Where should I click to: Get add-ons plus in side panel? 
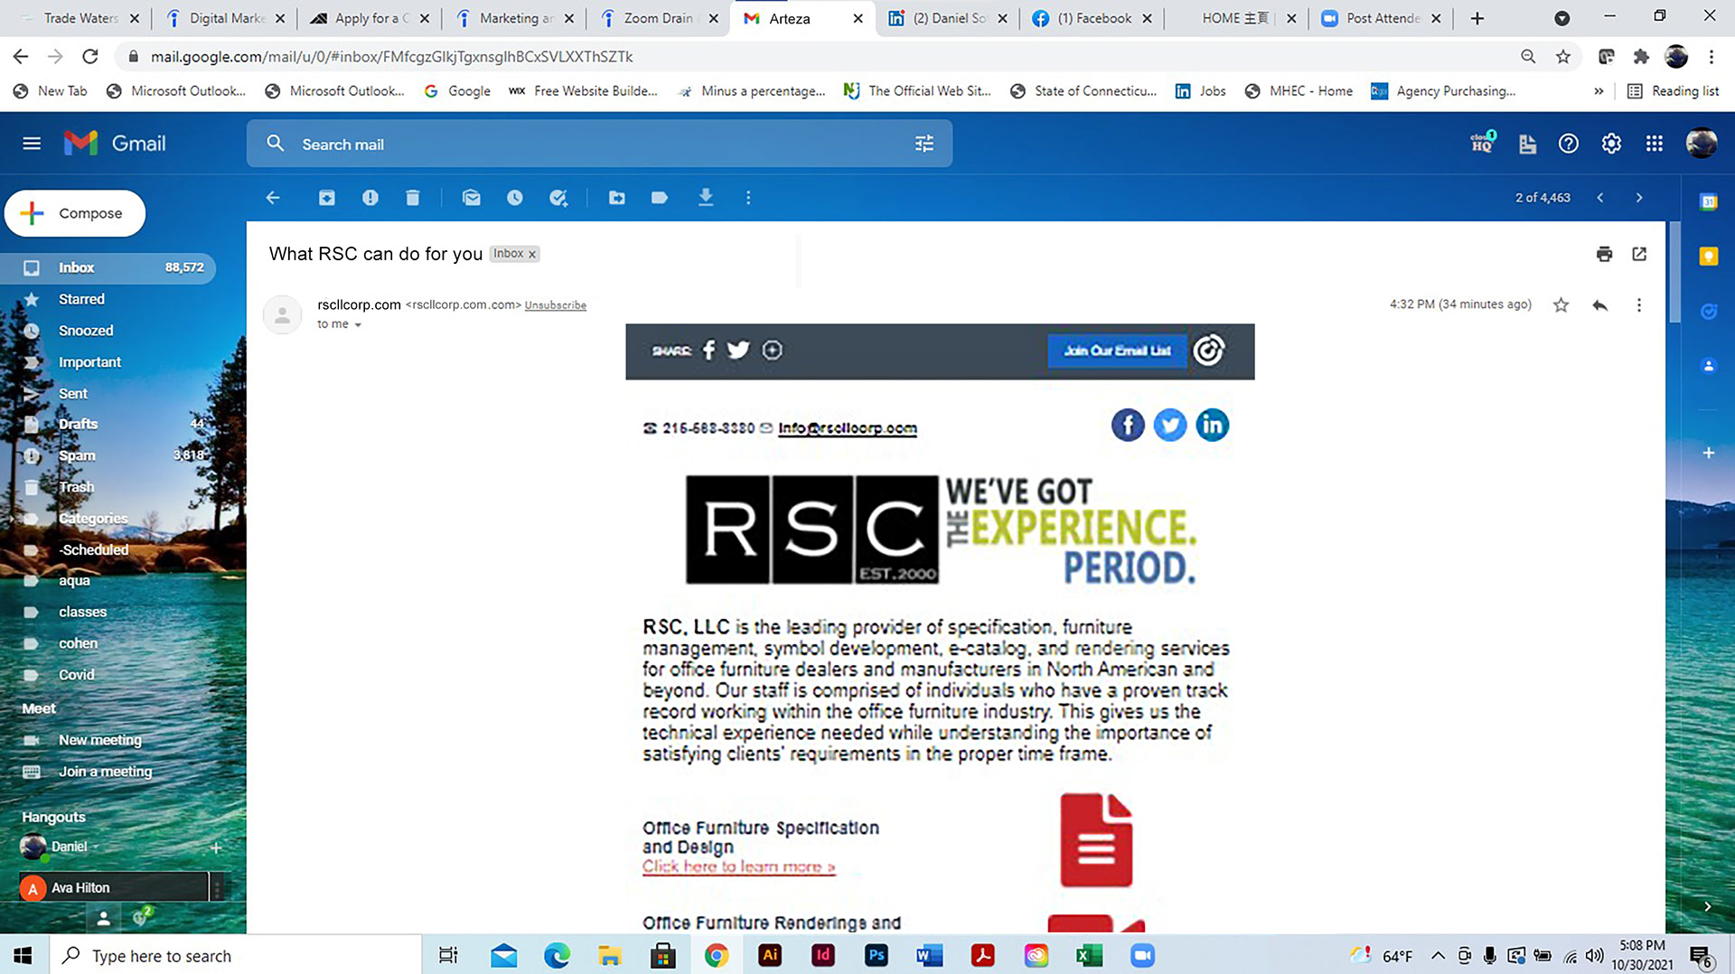(1708, 453)
